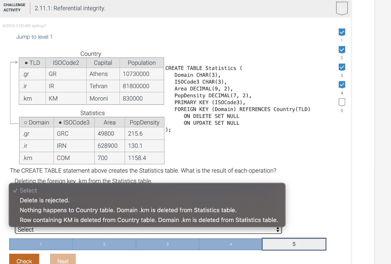Click the 81800000 population cell

coord(142,86)
